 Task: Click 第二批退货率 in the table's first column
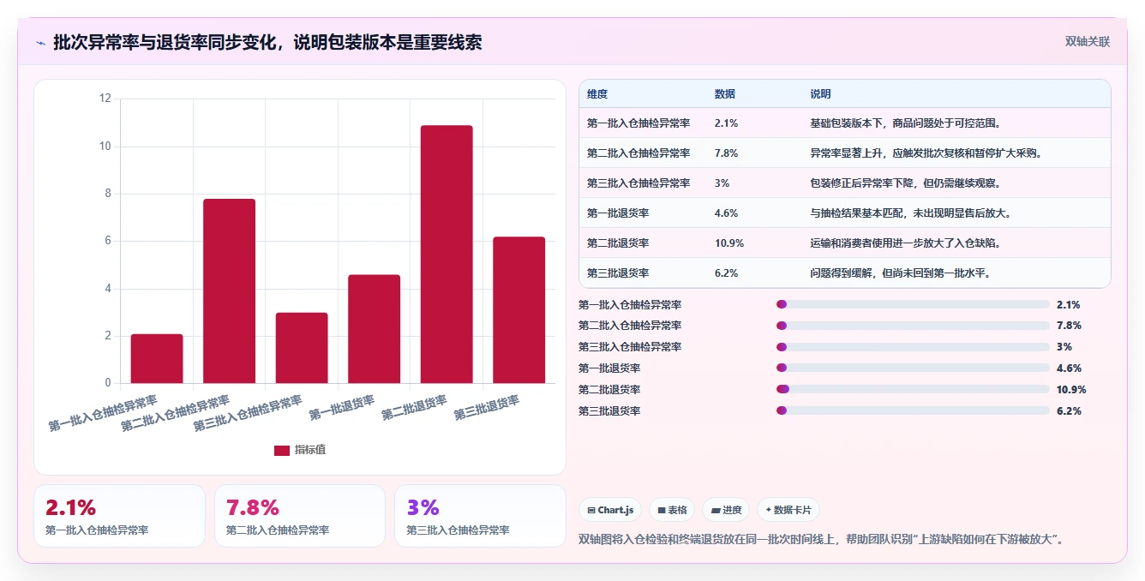(x=618, y=243)
